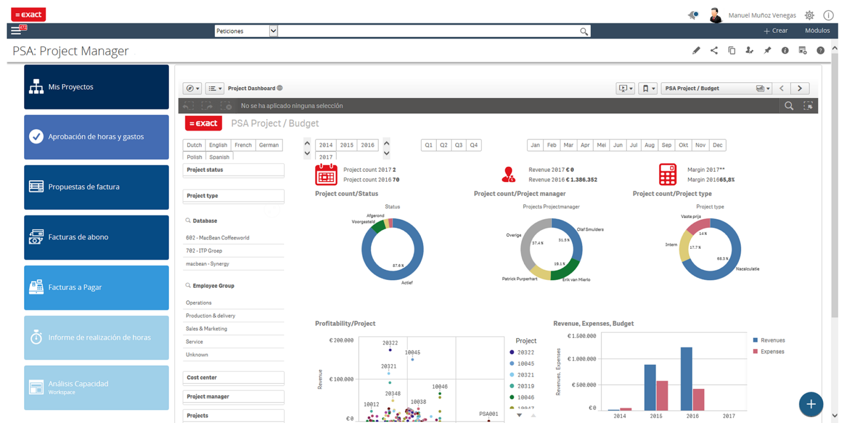Select month Dec filter
Image resolution: width=847 pixels, height=423 pixels.
coord(717,145)
